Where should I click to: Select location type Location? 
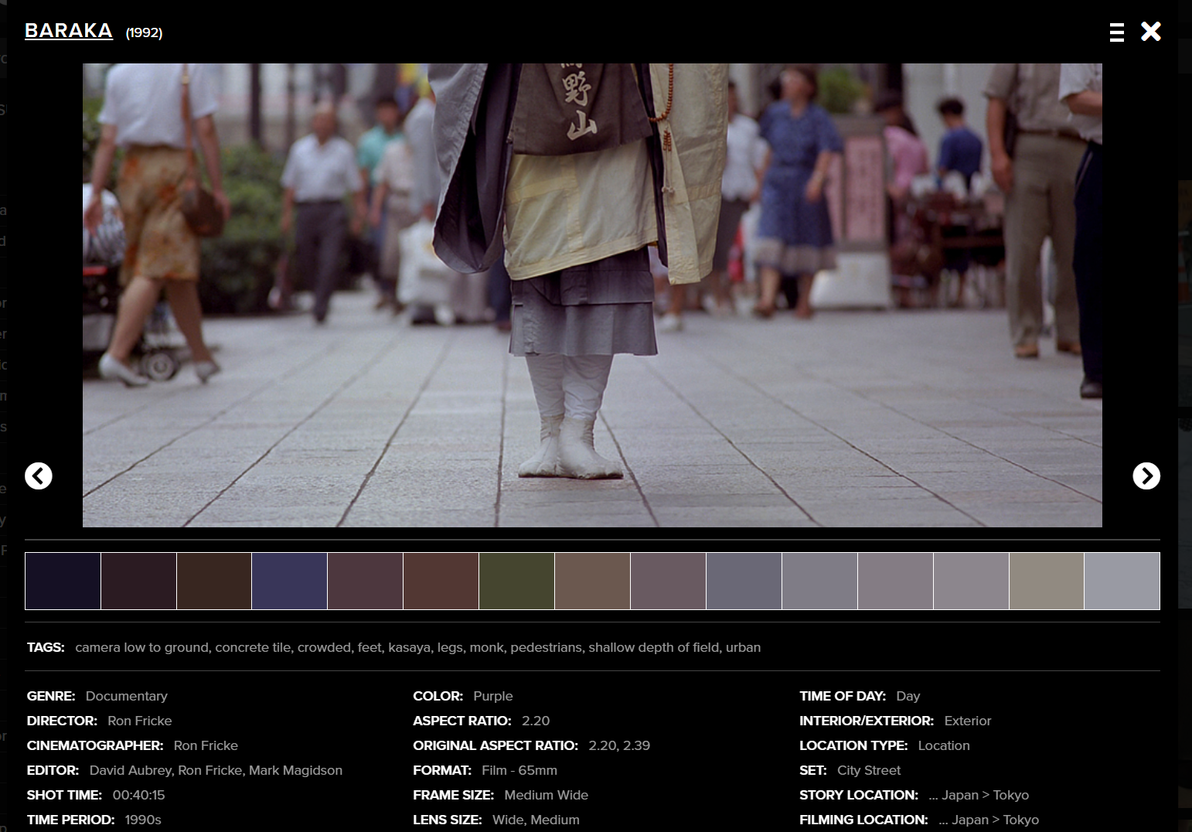point(944,745)
